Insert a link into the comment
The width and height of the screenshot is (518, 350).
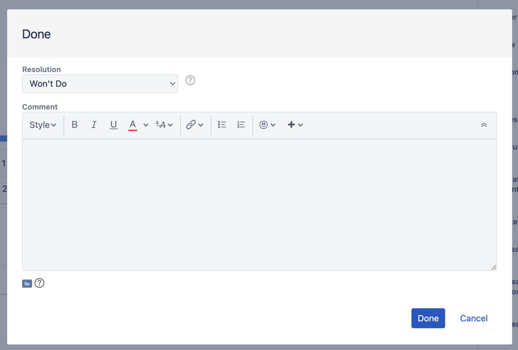tap(190, 125)
